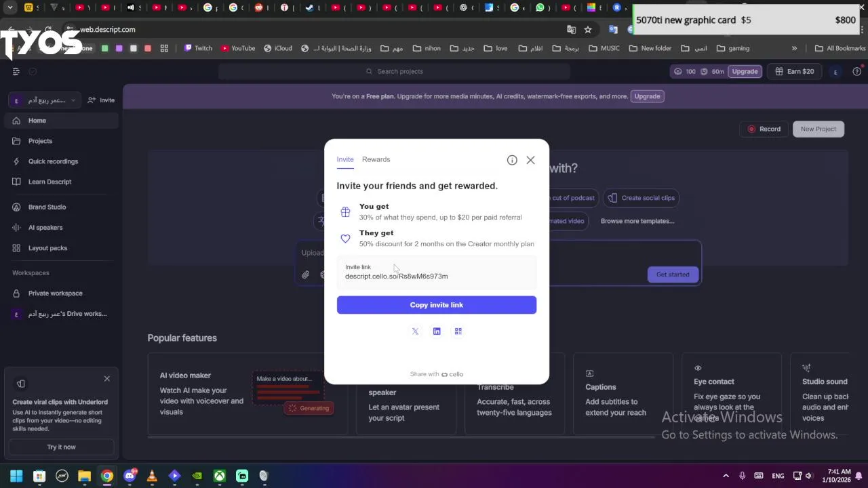This screenshot has width=868, height=488.
Task: Close the Underlord promo card
Action: [106, 379]
